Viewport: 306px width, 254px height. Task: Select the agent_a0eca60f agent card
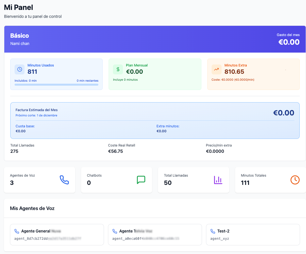[x=155, y=234]
